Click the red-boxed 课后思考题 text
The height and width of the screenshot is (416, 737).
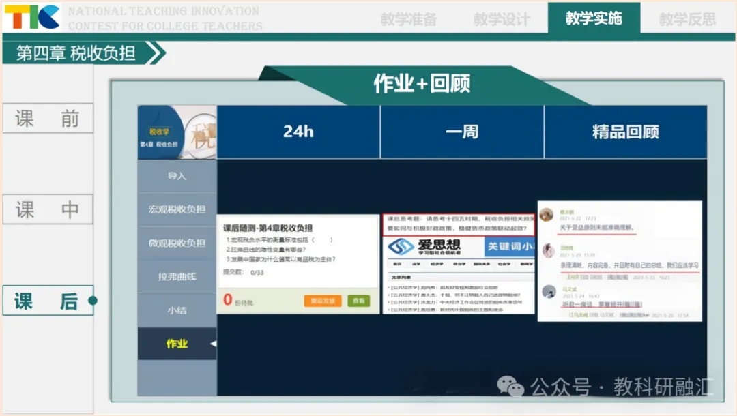pos(459,224)
